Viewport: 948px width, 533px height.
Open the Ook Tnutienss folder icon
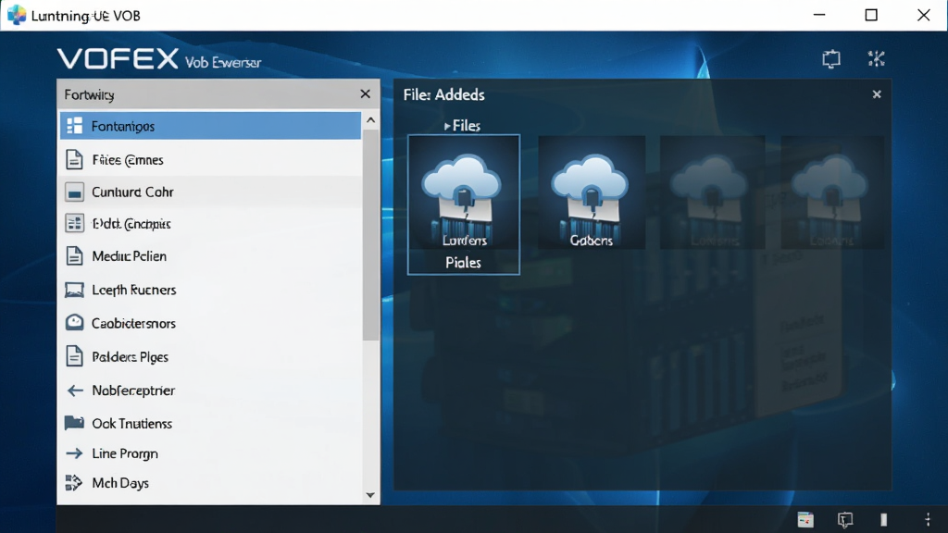(x=74, y=422)
